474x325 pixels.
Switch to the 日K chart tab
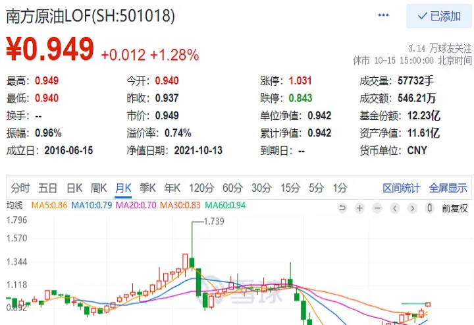74,188
